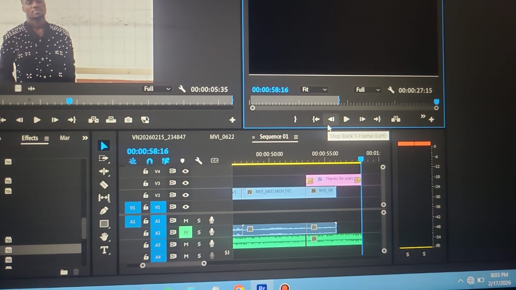Enable voice-over record on A1
The height and width of the screenshot is (290, 516).
(212, 220)
